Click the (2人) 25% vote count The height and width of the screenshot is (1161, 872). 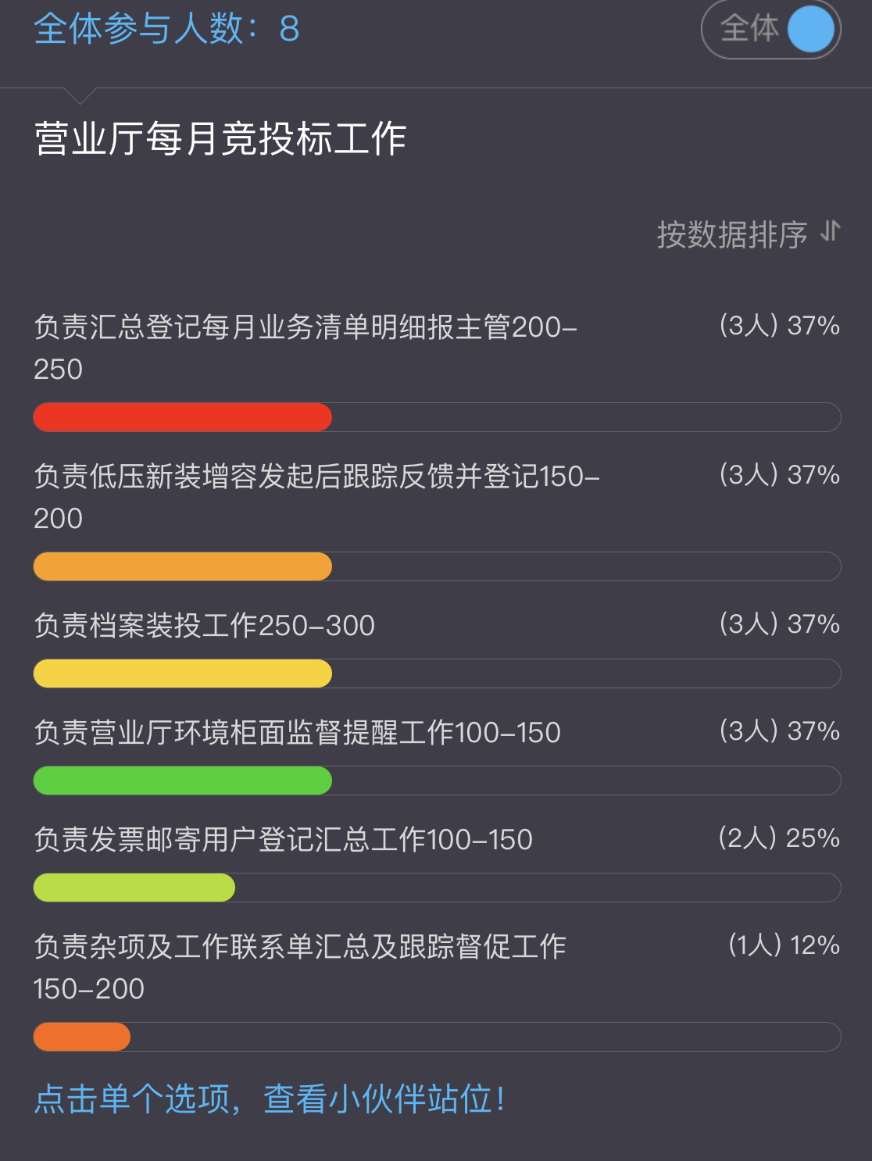click(x=778, y=838)
